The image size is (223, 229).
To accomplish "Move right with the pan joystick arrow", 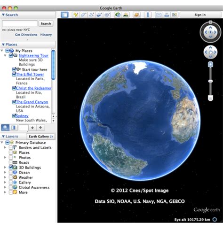I will point(215,52).
